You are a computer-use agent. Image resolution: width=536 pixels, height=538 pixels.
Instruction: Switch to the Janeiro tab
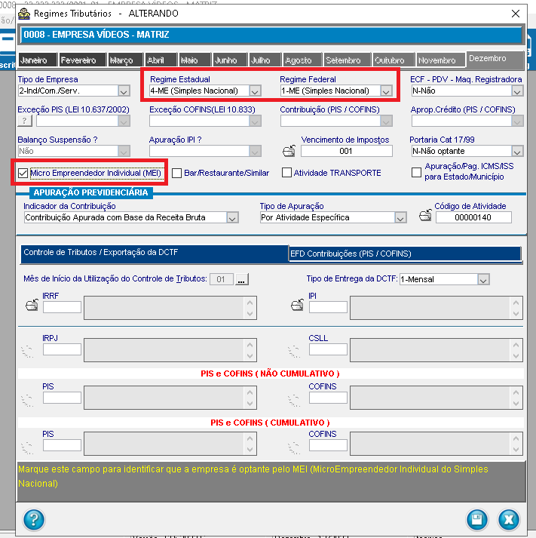tap(38, 60)
